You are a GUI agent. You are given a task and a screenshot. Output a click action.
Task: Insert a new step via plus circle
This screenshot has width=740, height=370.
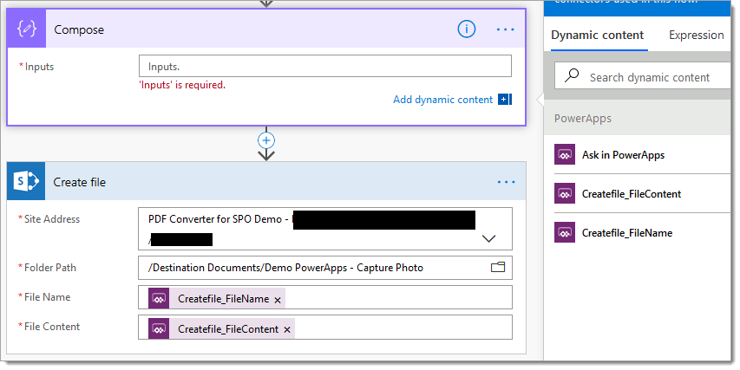266,140
